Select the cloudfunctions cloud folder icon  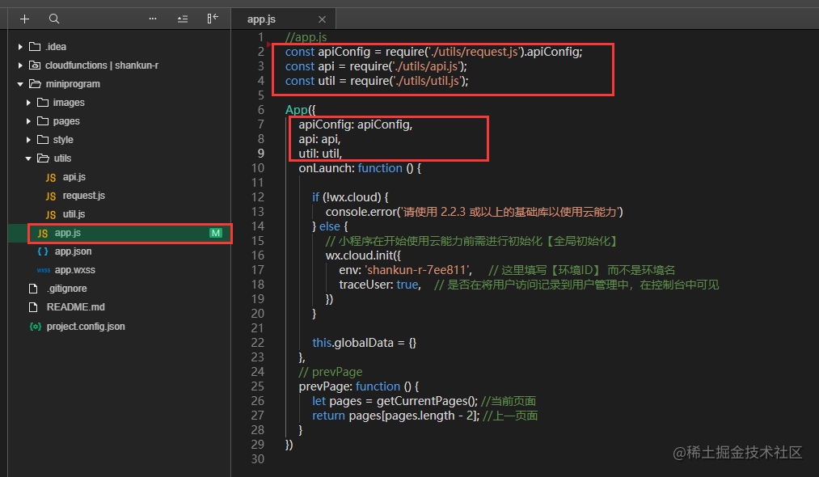point(35,65)
